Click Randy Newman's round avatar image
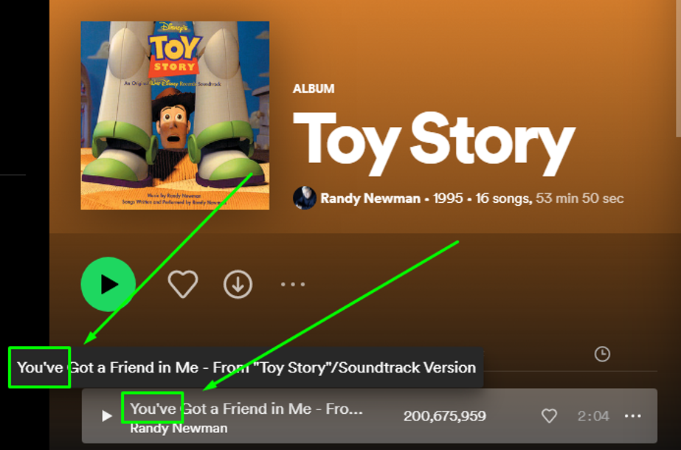The image size is (681, 450). [305, 198]
